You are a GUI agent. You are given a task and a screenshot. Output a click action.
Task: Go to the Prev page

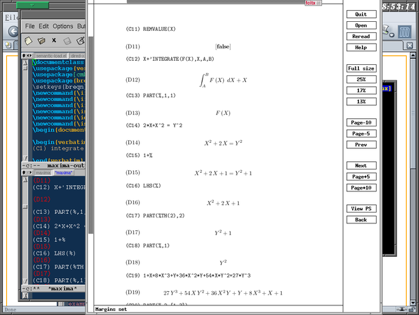361,145
